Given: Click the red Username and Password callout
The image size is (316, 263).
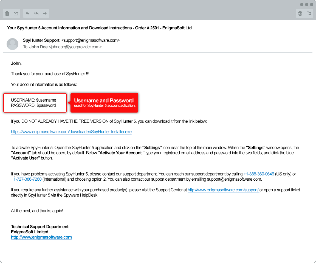Looking at the screenshot, I should pos(104,103).
